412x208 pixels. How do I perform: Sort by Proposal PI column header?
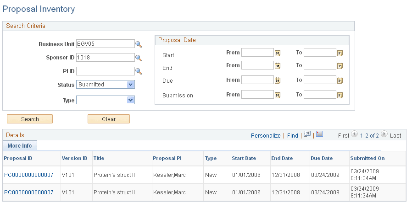[x=167, y=158]
